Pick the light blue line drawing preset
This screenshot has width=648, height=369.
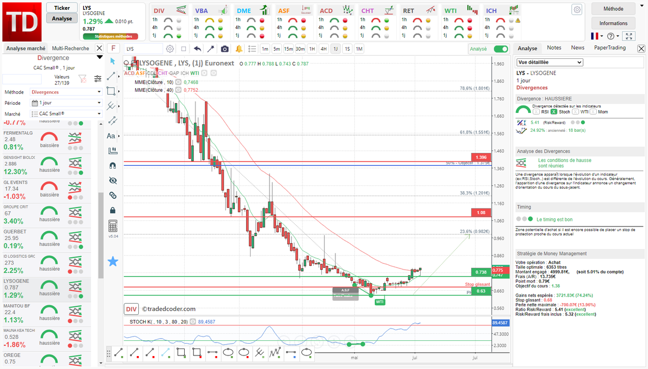click(x=166, y=352)
